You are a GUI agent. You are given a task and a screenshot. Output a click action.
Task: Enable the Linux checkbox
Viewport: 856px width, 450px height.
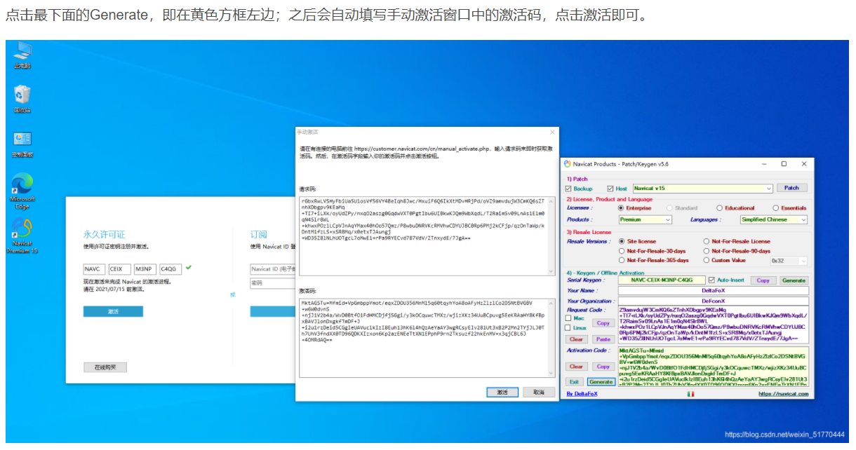coord(568,328)
